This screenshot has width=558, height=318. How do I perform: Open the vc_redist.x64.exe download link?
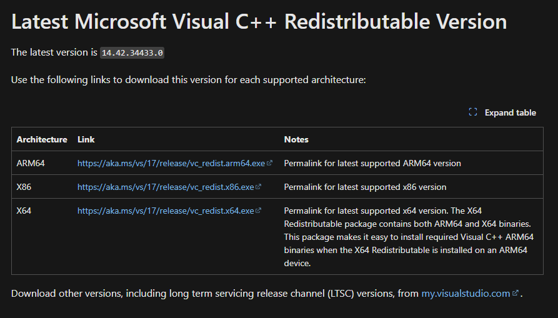point(166,211)
